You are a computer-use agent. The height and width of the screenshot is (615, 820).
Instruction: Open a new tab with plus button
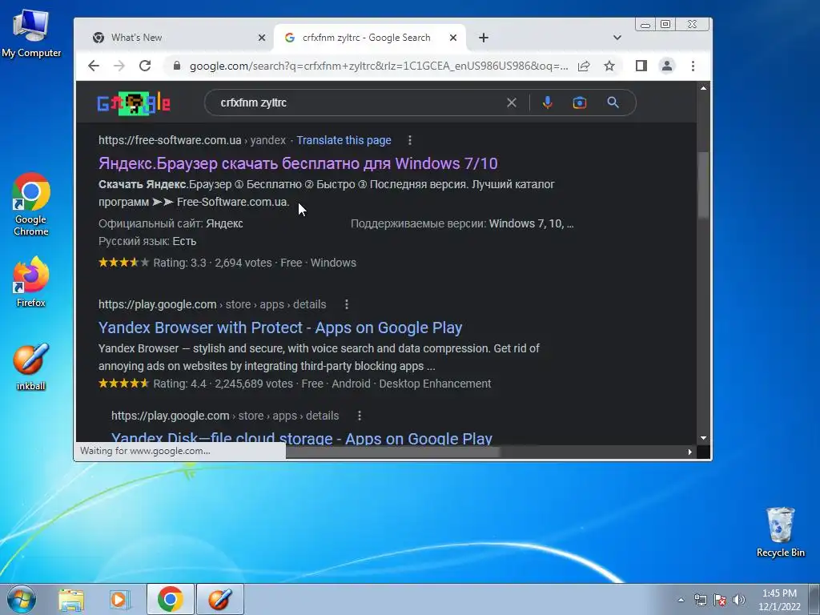coord(484,38)
